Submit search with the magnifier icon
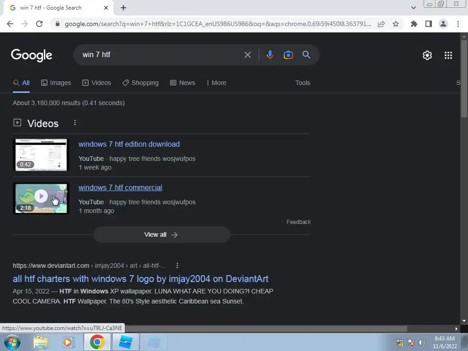The width and height of the screenshot is (468, 351). pyautogui.click(x=306, y=55)
